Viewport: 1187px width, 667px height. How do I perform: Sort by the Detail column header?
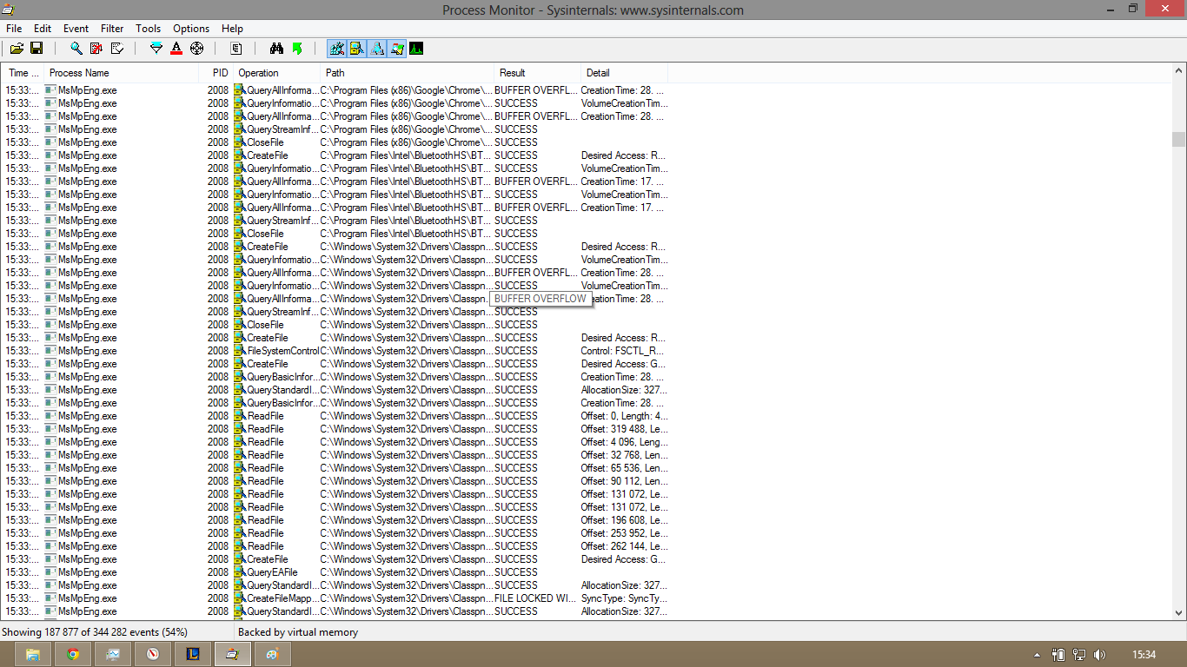tap(624, 73)
